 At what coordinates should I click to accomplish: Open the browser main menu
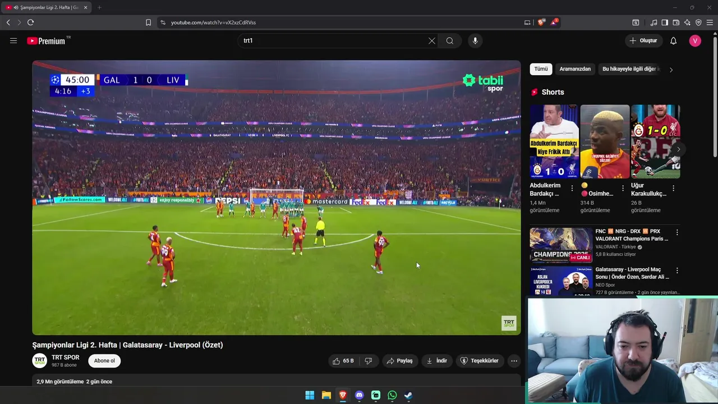pos(710,22)
